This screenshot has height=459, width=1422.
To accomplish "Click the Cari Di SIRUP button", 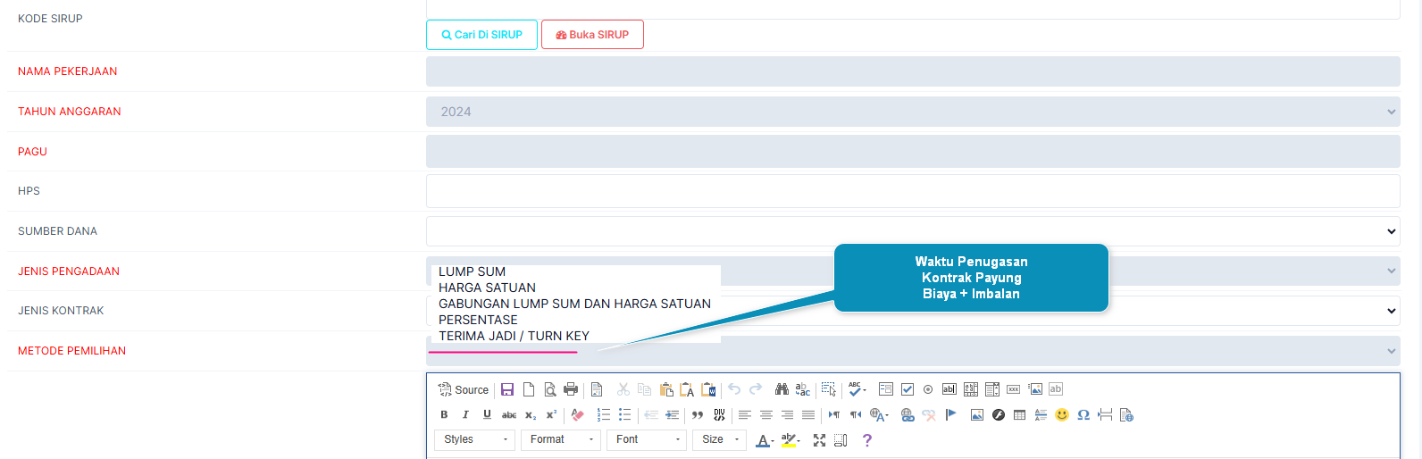I will (481, 35).
